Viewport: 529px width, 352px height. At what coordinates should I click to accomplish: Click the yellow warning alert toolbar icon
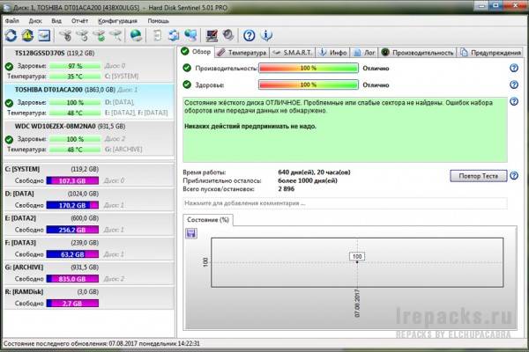[27, 35]
